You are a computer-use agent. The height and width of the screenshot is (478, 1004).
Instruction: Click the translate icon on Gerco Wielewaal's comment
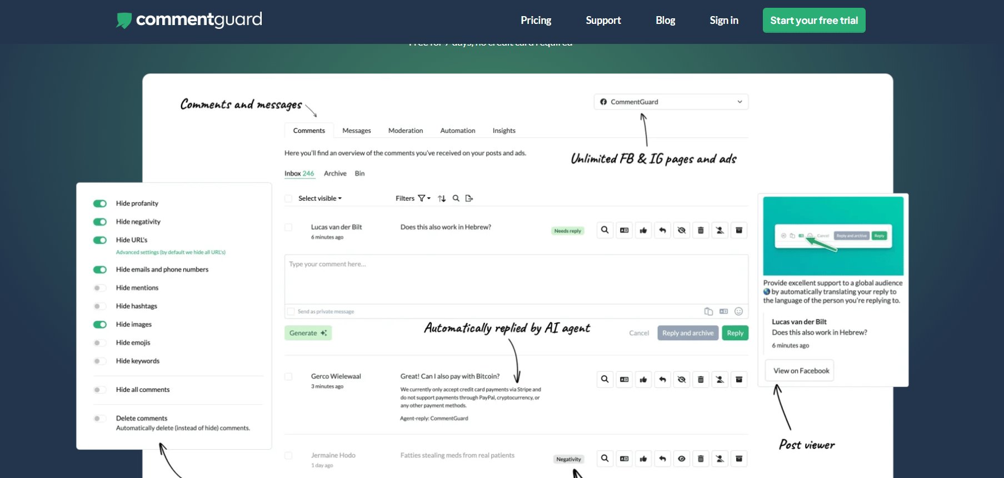click(625, 380)
